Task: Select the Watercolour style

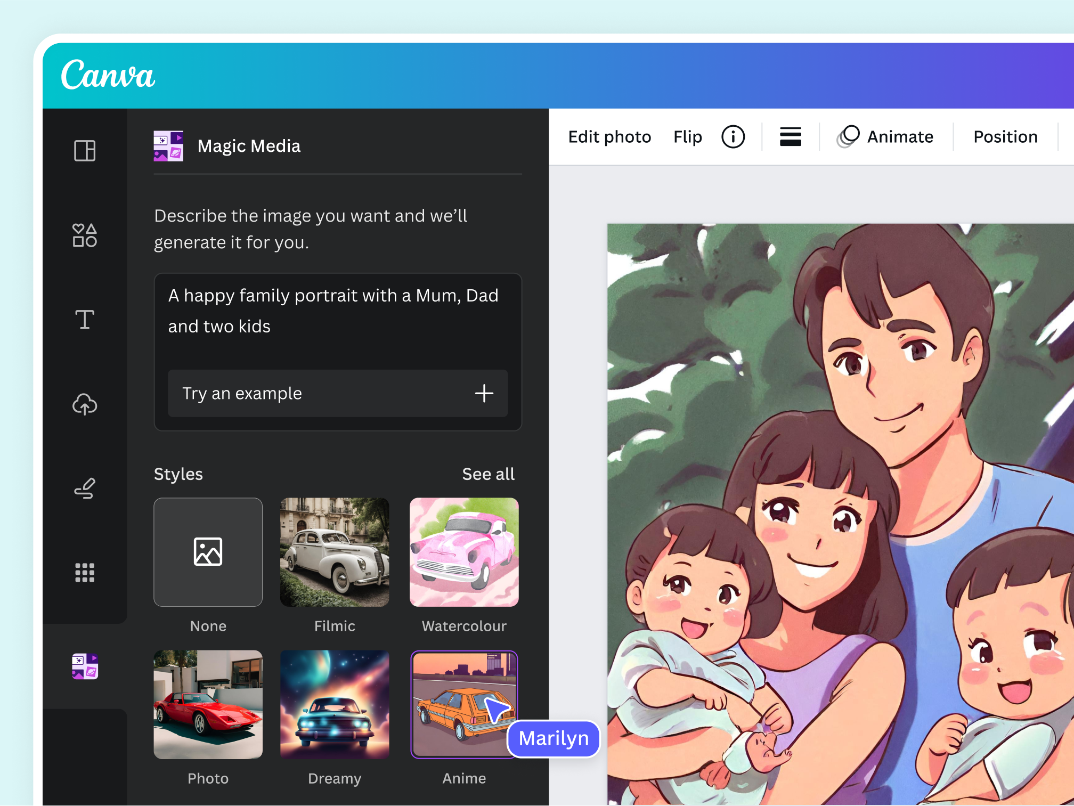Action: click(464, 552)
